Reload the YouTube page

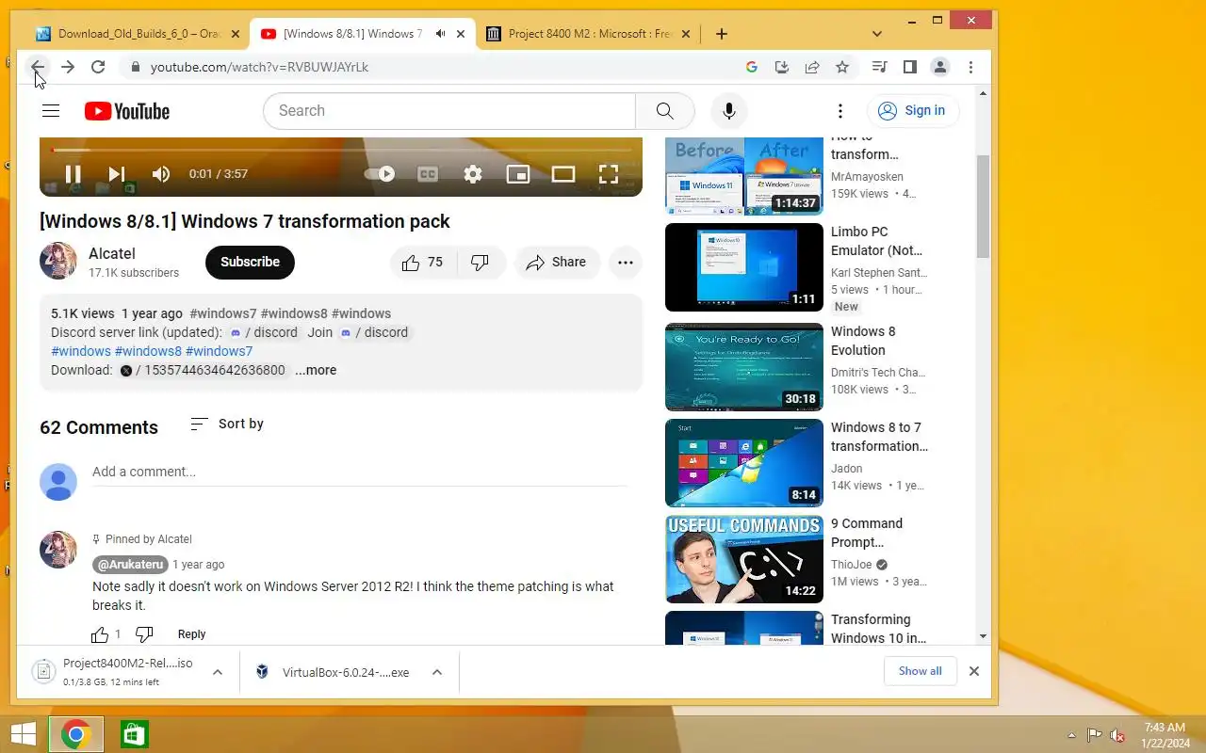[98, 67]
